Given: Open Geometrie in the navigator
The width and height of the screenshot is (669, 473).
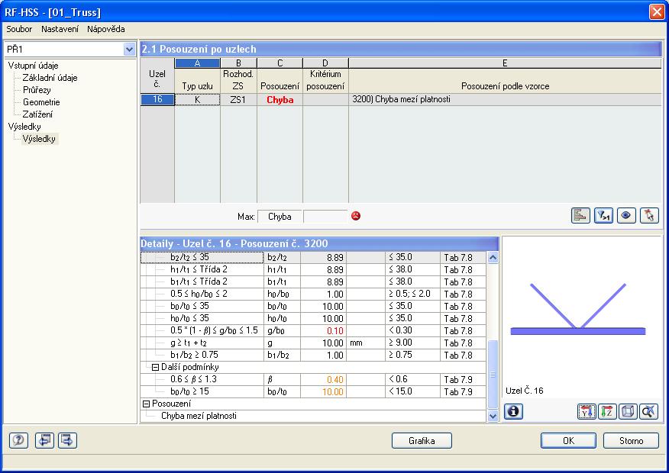Looking at the screenshot, I should click(x=41, y=102).
